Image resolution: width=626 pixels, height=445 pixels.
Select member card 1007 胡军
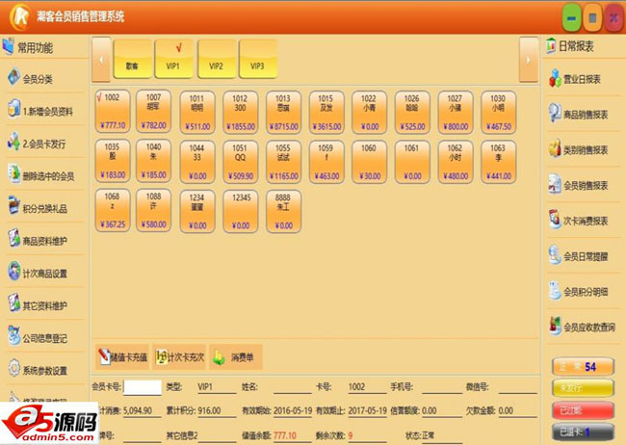(153, 112)
